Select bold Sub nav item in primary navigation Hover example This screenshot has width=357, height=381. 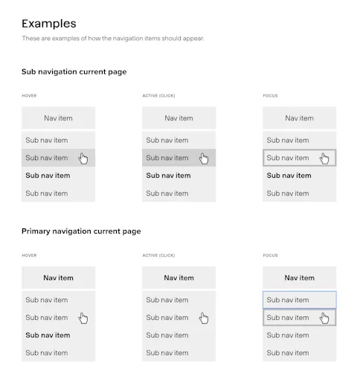click(x=58, y=335)
